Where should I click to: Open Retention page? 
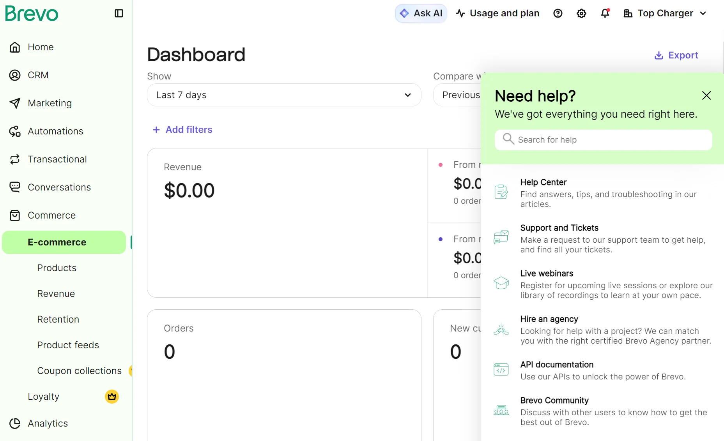(58, 319)
